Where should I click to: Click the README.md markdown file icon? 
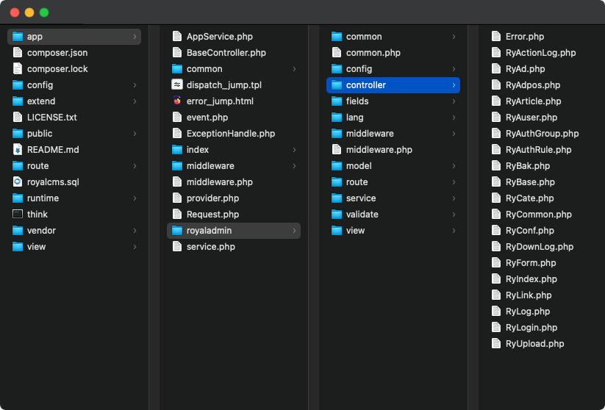click(x=18, y=149)
